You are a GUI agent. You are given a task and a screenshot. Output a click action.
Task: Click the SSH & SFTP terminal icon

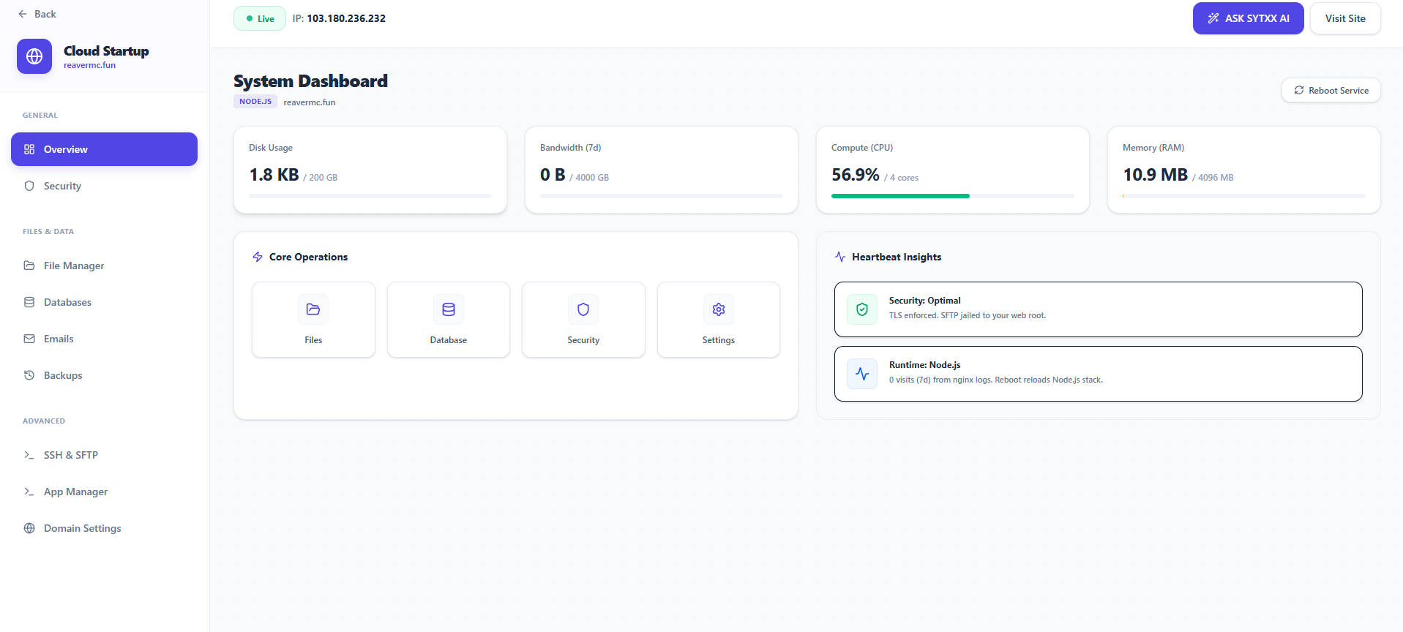point(29,455)
